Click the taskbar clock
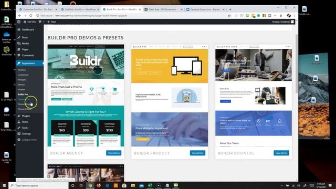The height and width of the screenshot is (189, 336). point(321,185)
